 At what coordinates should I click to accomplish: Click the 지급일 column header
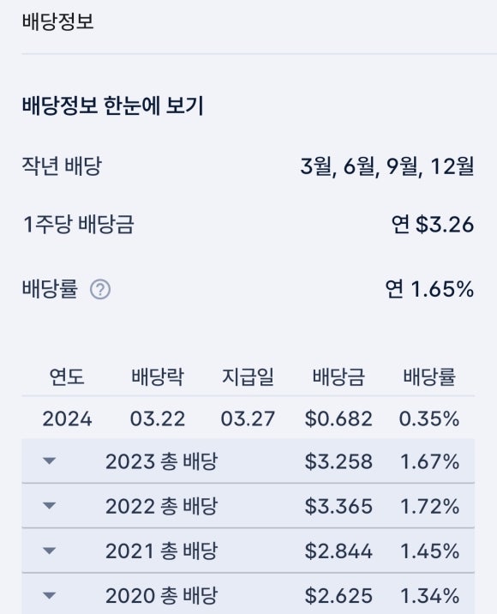click(248, 377)
